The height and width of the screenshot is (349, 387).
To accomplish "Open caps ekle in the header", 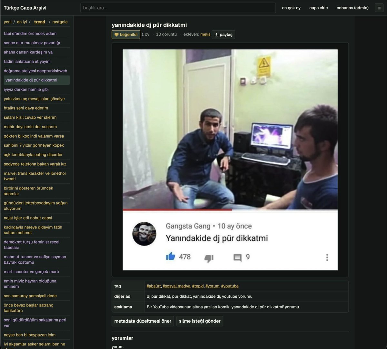I will pyautogui.click(x=319, y=8).
